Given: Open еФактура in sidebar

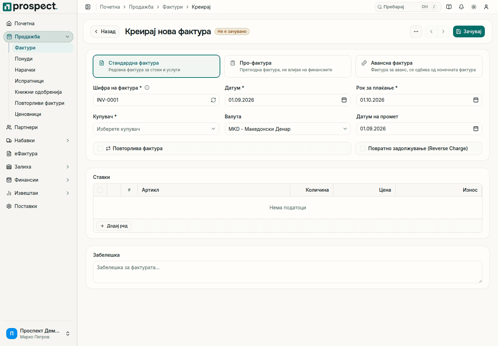Looking at the screenshot, I should [x=38, y=154].
